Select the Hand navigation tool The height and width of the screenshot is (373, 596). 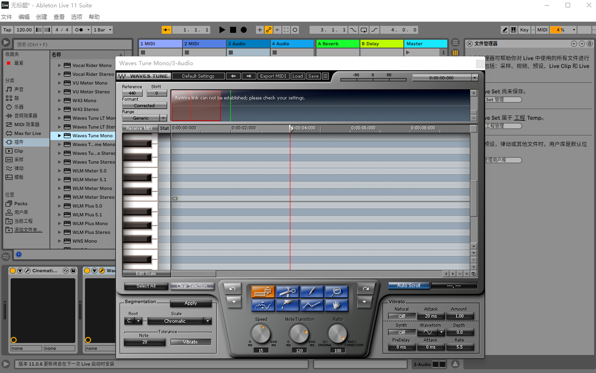pos(336,305)
